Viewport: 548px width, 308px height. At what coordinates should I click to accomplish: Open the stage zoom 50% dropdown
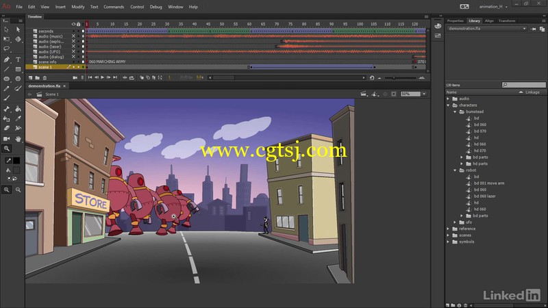[424, 94]
